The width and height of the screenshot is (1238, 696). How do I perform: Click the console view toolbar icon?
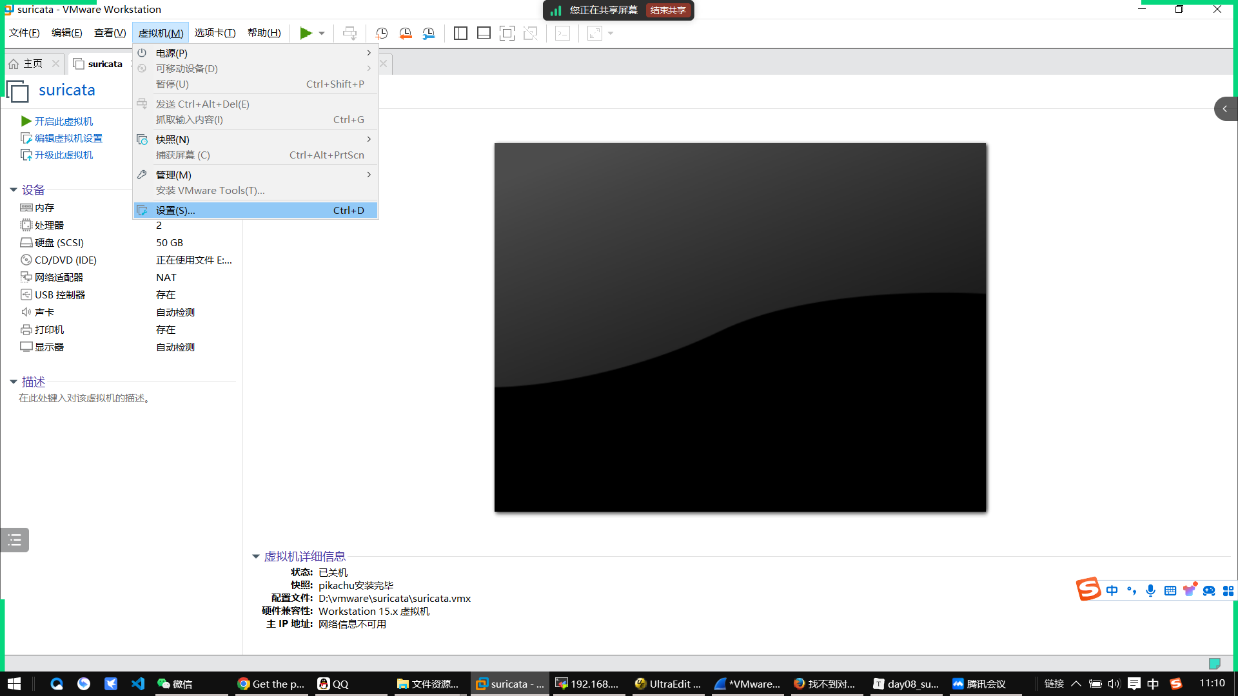pyautogui.click(x=562, y=33)
